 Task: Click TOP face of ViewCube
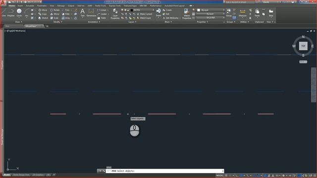pyautogui.click(x=303, y=46)
